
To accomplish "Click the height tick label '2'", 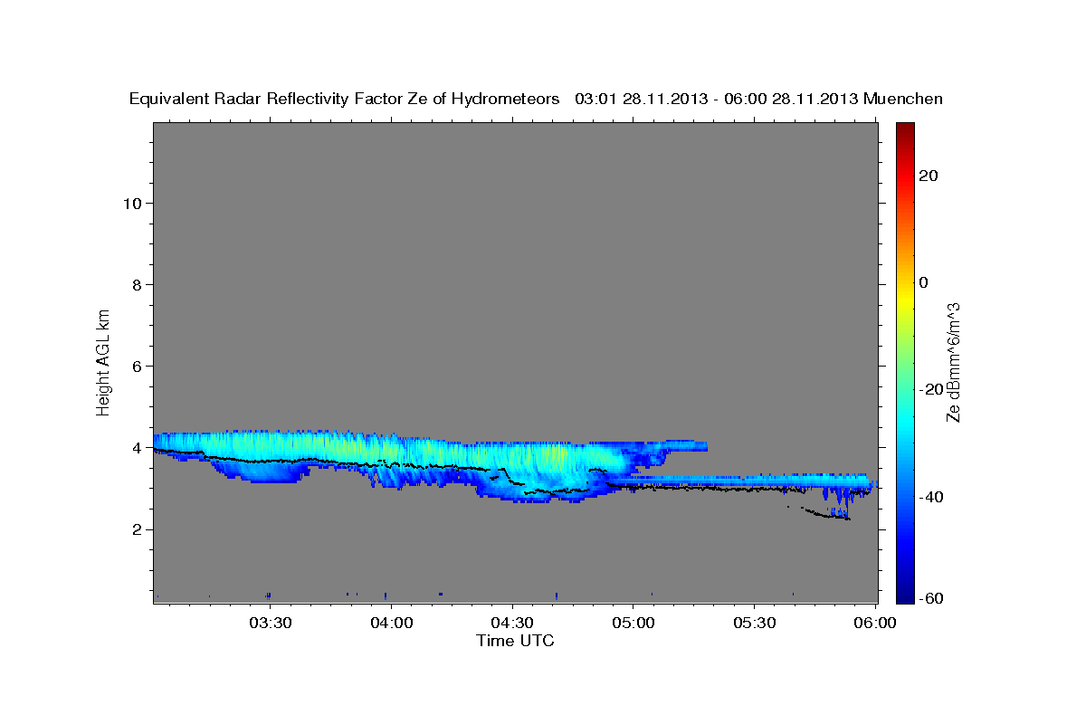I will pyautogui.click(x=137, y=529).
